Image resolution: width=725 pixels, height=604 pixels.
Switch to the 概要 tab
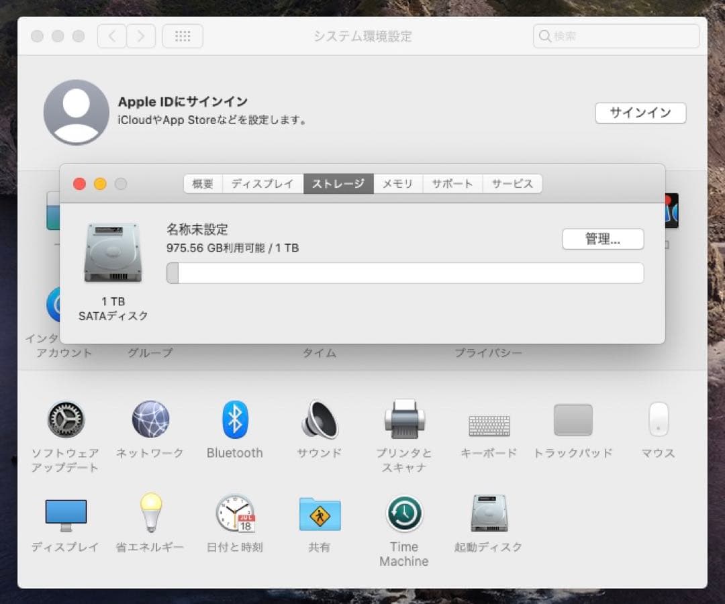[x=201, y=183]
